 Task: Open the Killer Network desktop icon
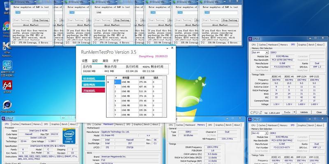click(x=7, y=50)
